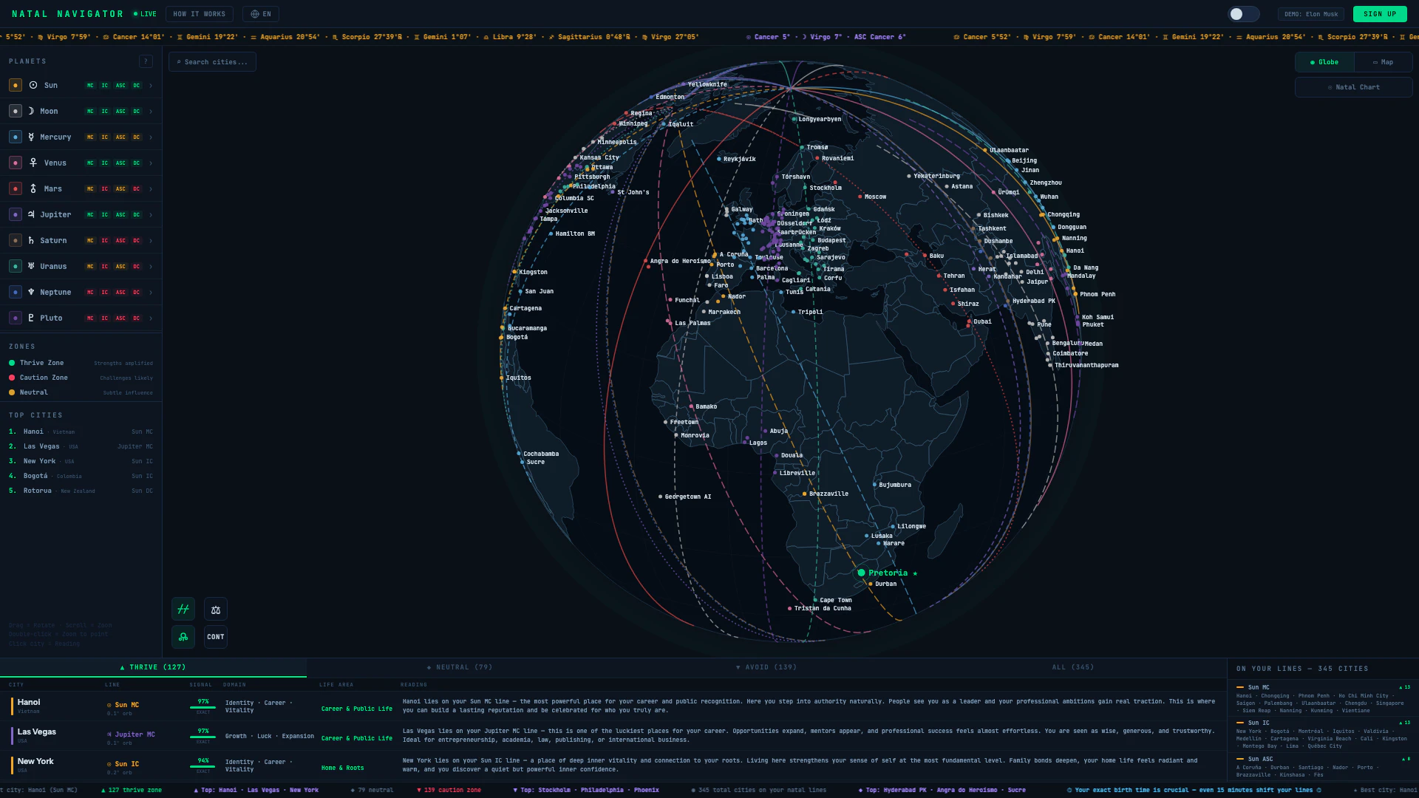Toggle Venus visibility swatch checkbox
1419x798 pixels.
tap(16, 163)
